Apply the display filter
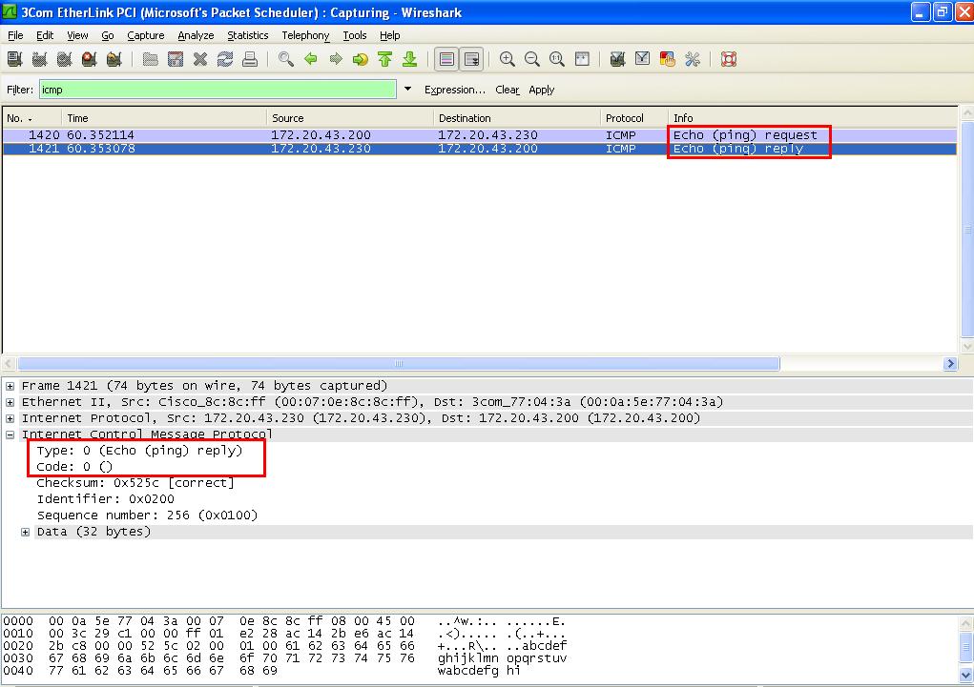 [542, 90]
